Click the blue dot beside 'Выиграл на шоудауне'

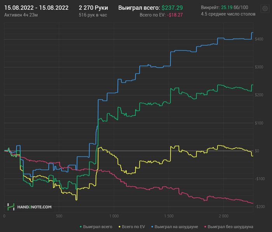coord(152,227)
